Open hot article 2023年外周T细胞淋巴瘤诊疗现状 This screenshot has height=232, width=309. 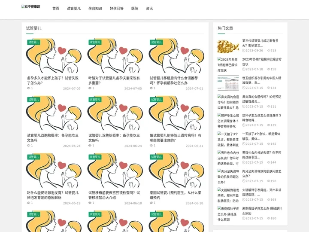point(262,62)
